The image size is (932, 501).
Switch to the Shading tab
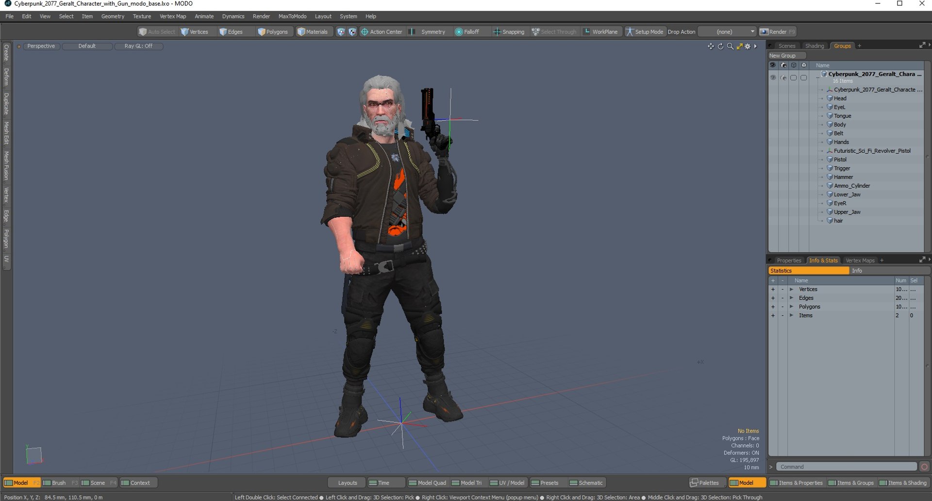click(x=815, y=46)
